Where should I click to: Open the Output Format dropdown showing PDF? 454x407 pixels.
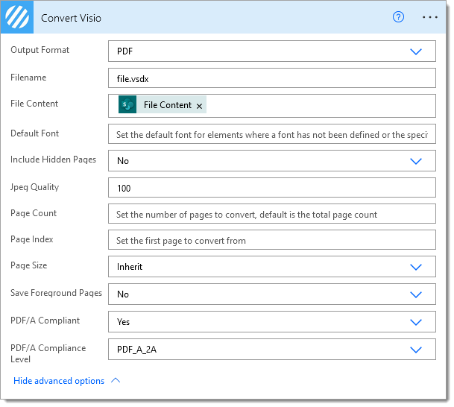tap(272, 51)
